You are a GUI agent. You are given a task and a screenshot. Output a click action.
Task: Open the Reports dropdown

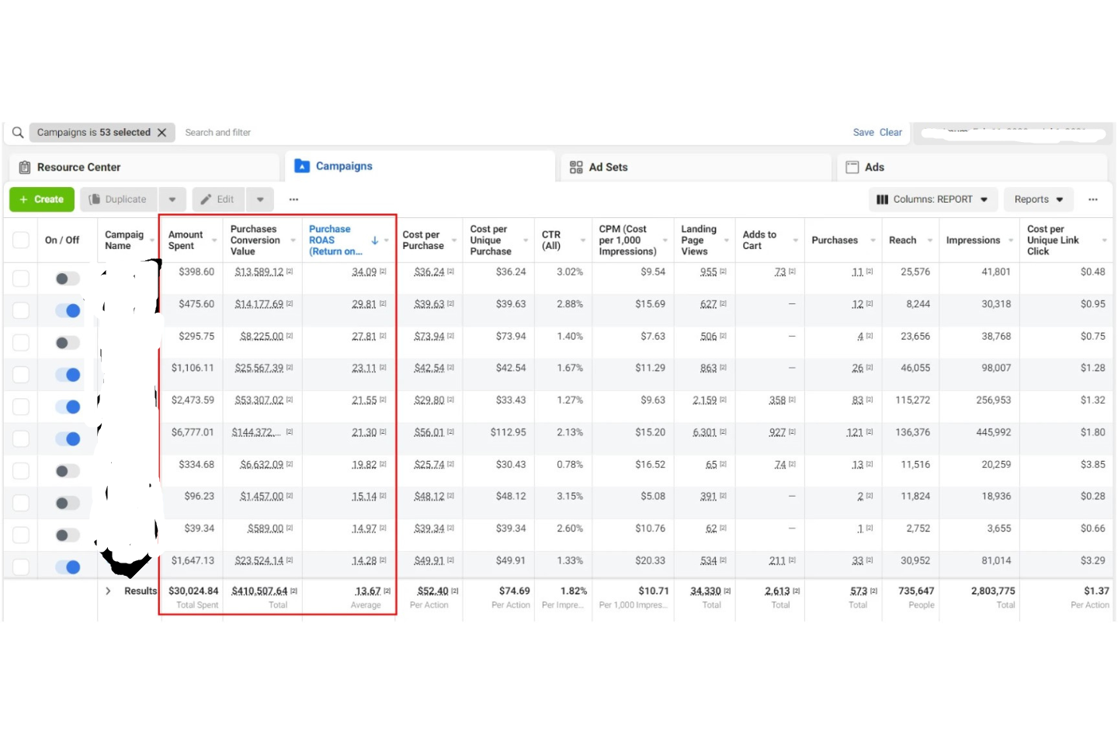coord(1039,199)
